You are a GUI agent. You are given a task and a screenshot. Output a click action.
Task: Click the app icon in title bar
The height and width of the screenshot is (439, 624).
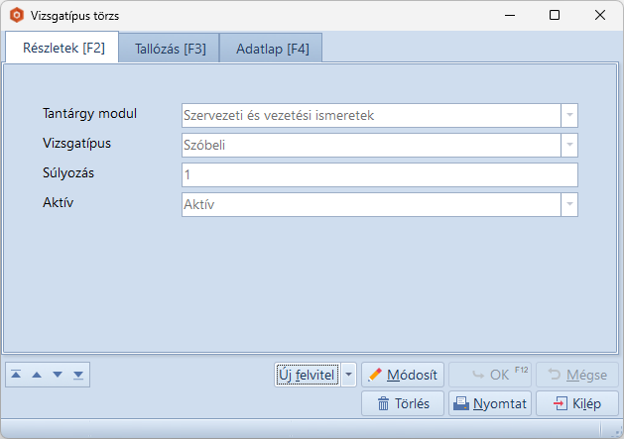[x=16, y=15]
